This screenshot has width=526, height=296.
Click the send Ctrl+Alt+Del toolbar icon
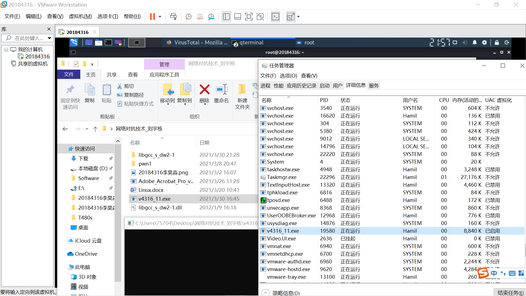[173, 17]
